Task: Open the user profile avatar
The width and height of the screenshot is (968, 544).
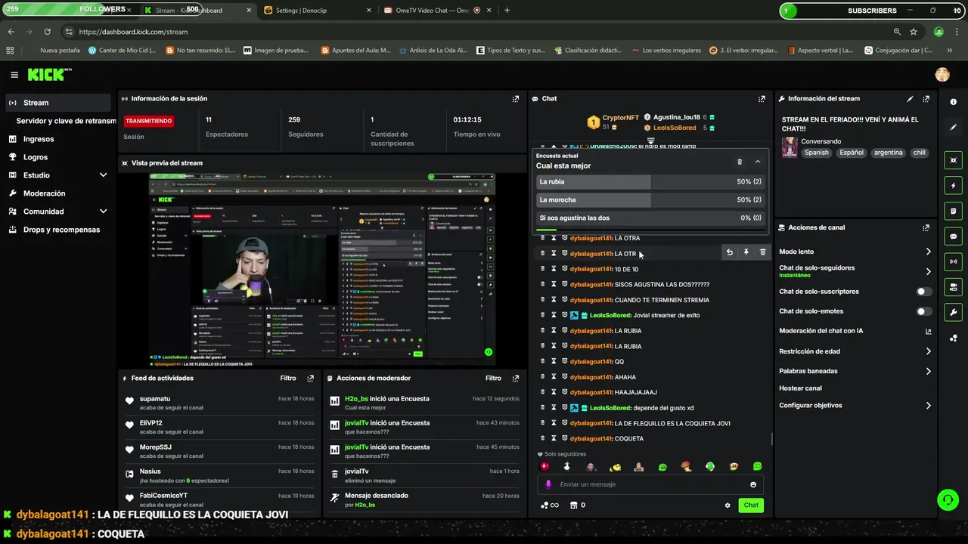Action: point(942,75)
